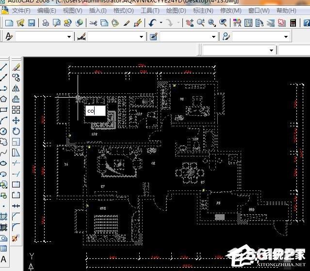Open the 视图(V) menu
310x271 pixels.
point(73,11)
